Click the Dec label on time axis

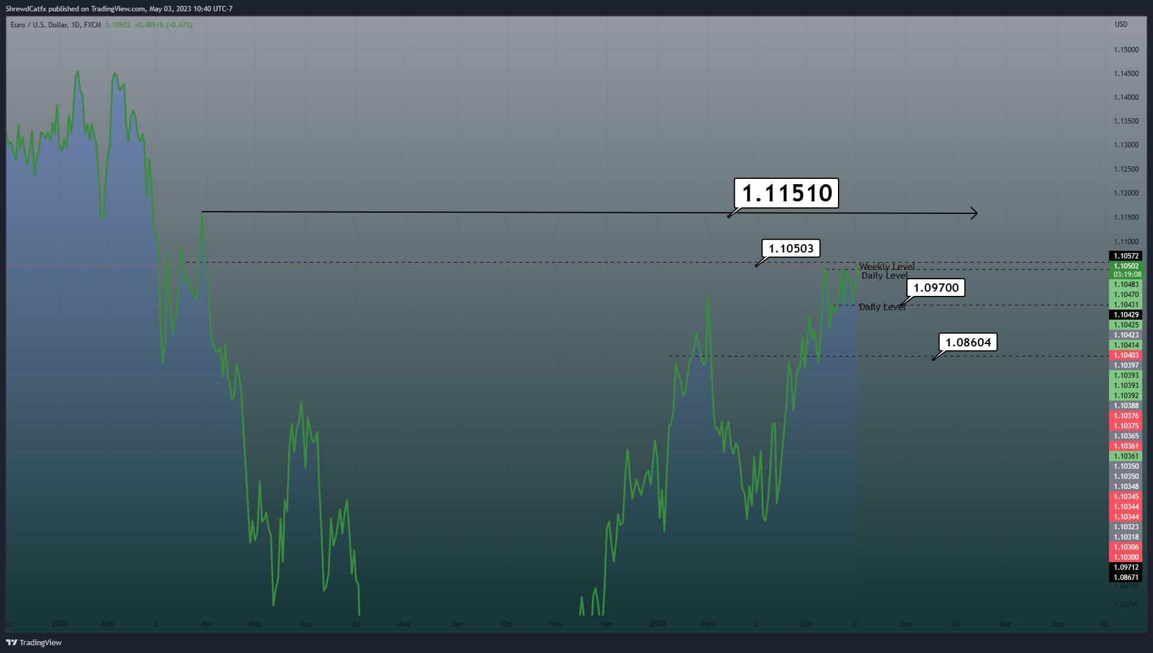point(606,624)
